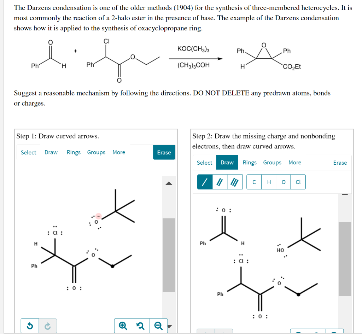Click the Erase button in Step 2
This screenshot has height=334, width=362.
pyautogui.click(x=340, y=163)
